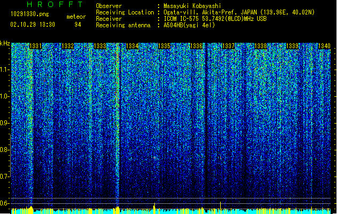Screen dimensions: 337x214
Task: Click the observer name Masayuki Kobayashi
Action: tap(192, 6)
